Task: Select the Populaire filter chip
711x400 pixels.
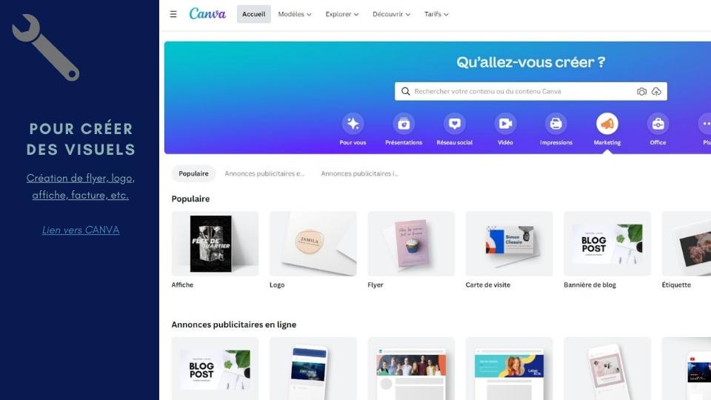Action: [193, 173]
